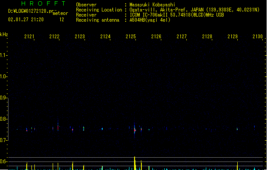Click the Receiver value ICOM IC-706mkII
This screenshot has height=170, width=267.
coord(149,15)
